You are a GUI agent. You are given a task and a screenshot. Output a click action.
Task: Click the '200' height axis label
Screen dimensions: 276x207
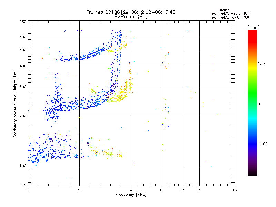pos(23,116)
